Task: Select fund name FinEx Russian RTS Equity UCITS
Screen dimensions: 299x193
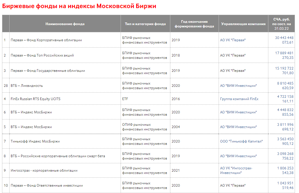Action: 36,99
